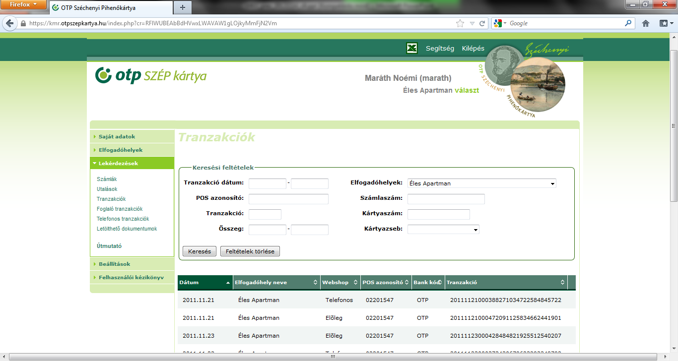Sort by Bank kód column header
The image size is (678, 361).
click(x=428, y=282)
